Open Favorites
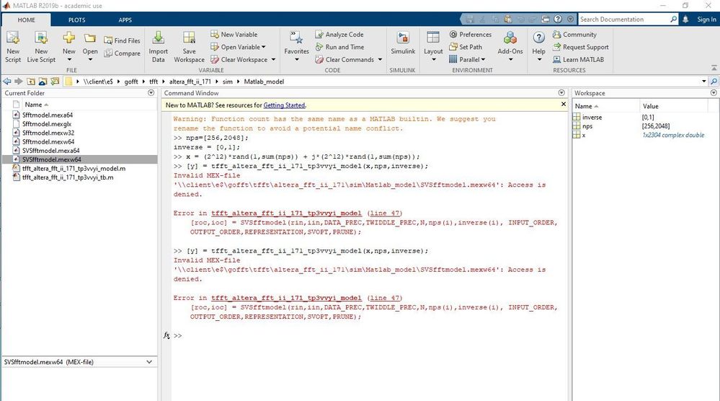720x401 pixels. click(296, 47)
